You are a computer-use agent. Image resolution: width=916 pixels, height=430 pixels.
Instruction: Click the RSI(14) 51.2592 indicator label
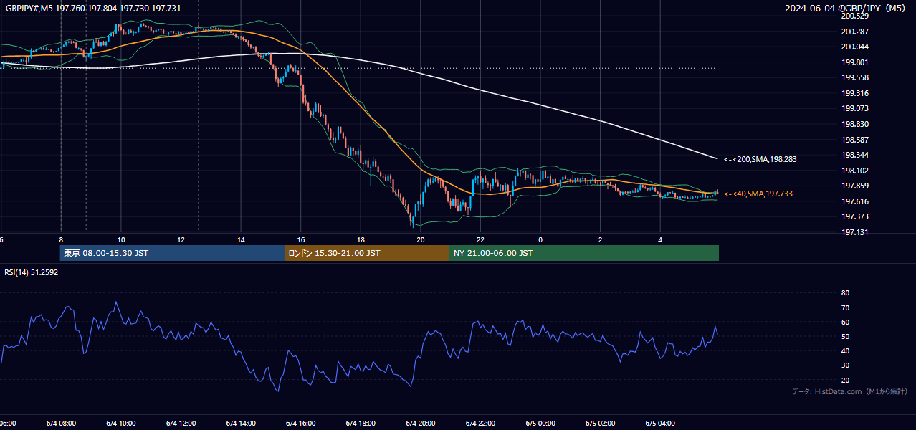point(32,272)
